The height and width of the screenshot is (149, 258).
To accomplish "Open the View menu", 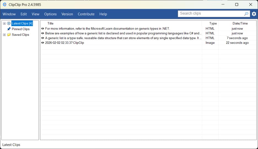I will [35, 14].
